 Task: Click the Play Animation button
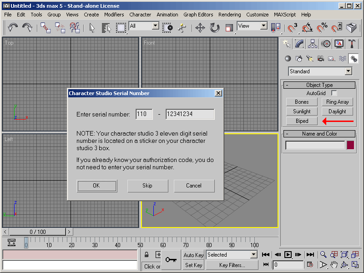288,255
